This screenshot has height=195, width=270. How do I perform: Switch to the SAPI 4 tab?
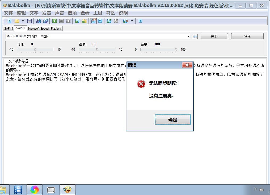[9, 29]
